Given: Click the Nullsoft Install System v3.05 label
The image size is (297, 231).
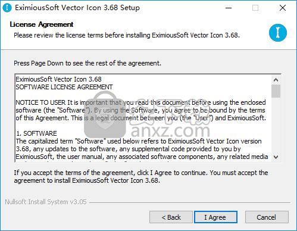Looking at the screenshot, I should pyautogui.click(x=46, y=202).
